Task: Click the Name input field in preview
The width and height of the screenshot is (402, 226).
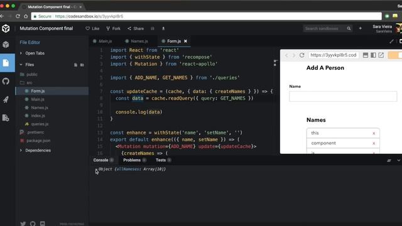Action: [x=343, y=96]
